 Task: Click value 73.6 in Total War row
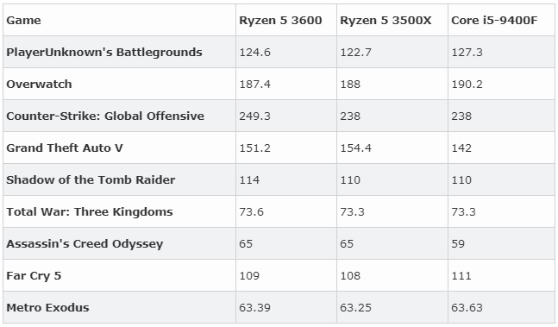click(x=251, y=212)
